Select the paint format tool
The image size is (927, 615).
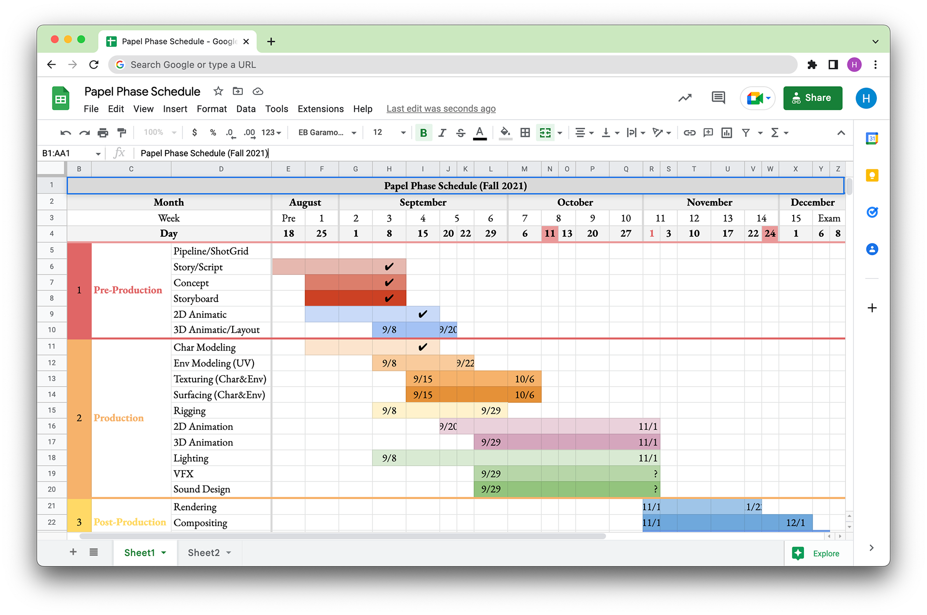pos(122,133)
